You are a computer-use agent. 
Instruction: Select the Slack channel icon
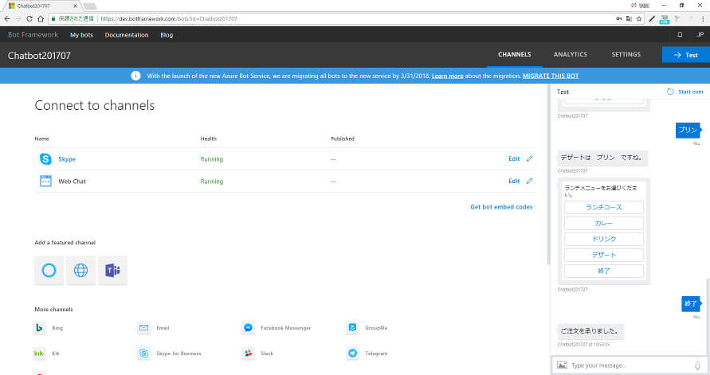(x=248, y=354)
